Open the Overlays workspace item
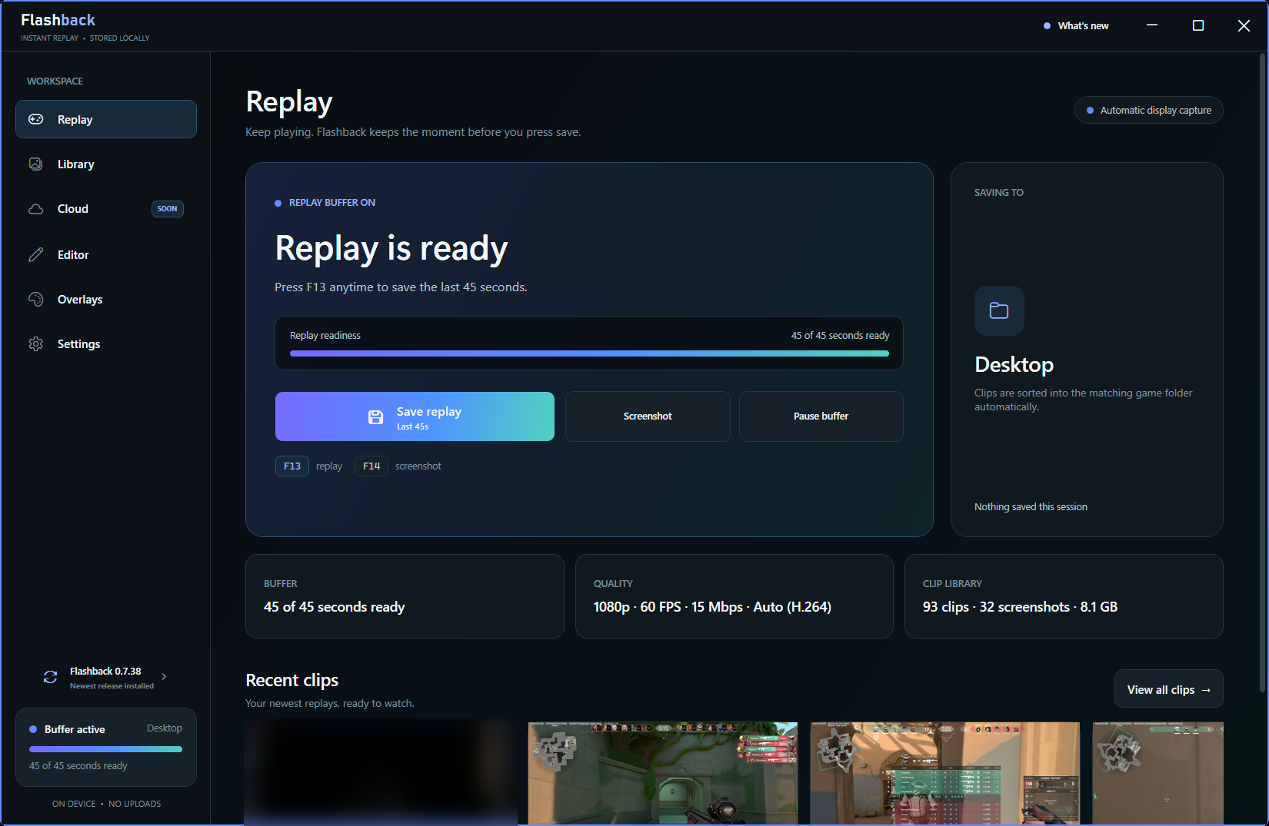This screenshot has height=826, width=1269. click(x=106, y=299)
